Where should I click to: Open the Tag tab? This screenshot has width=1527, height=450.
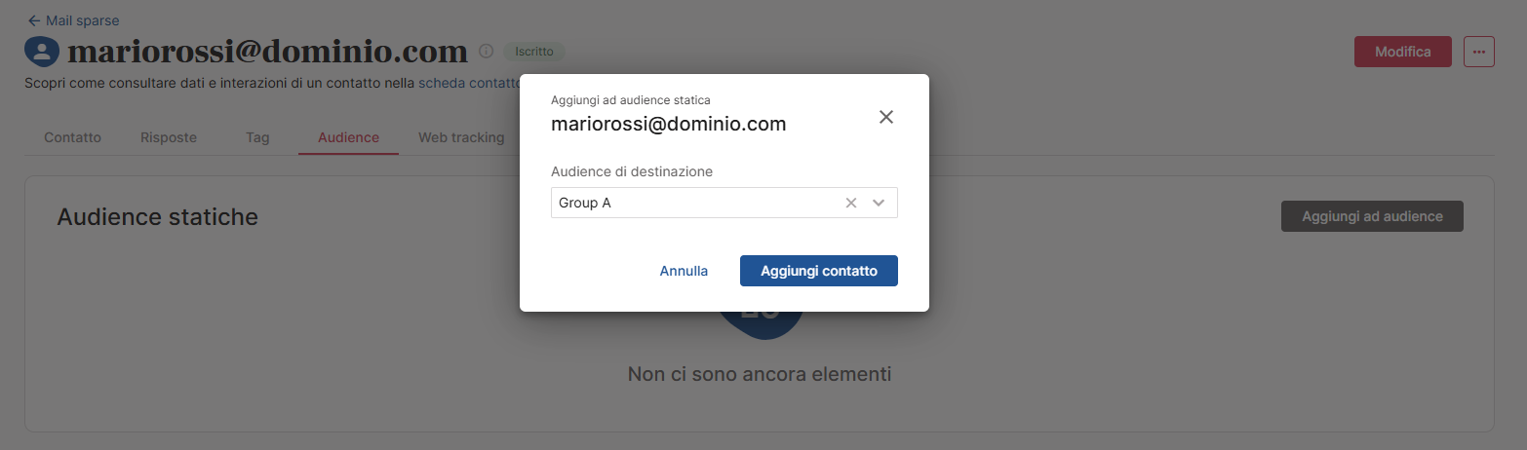(257, 137)
